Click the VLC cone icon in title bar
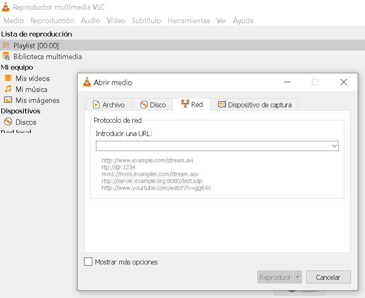The height and width of the screenshot is (298, 365). [6, 7]
